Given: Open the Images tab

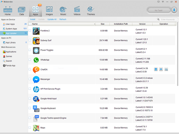Looking at the screenshot, I should (49, 11).
